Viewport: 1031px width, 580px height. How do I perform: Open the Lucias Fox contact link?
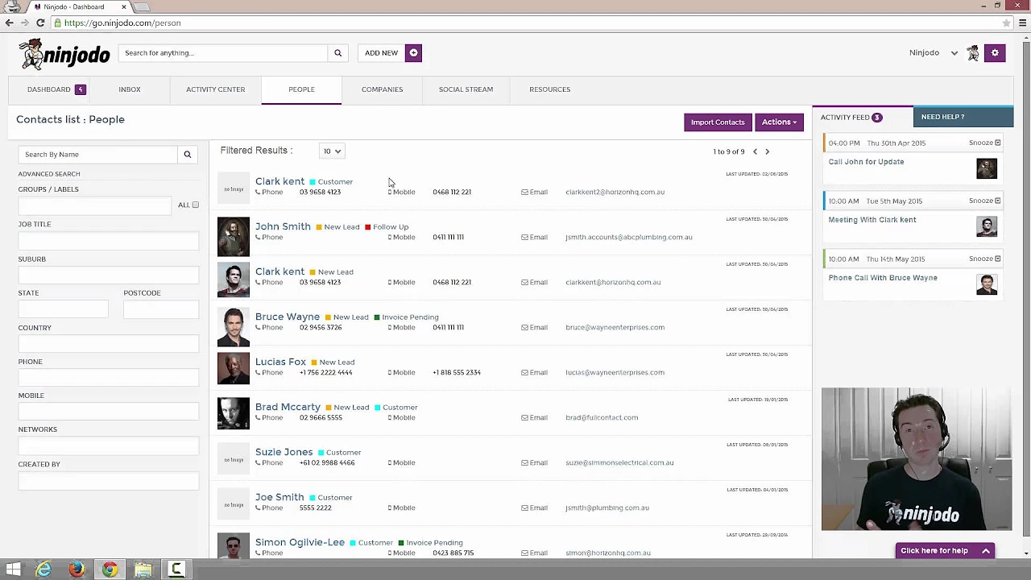pos(280,362)
